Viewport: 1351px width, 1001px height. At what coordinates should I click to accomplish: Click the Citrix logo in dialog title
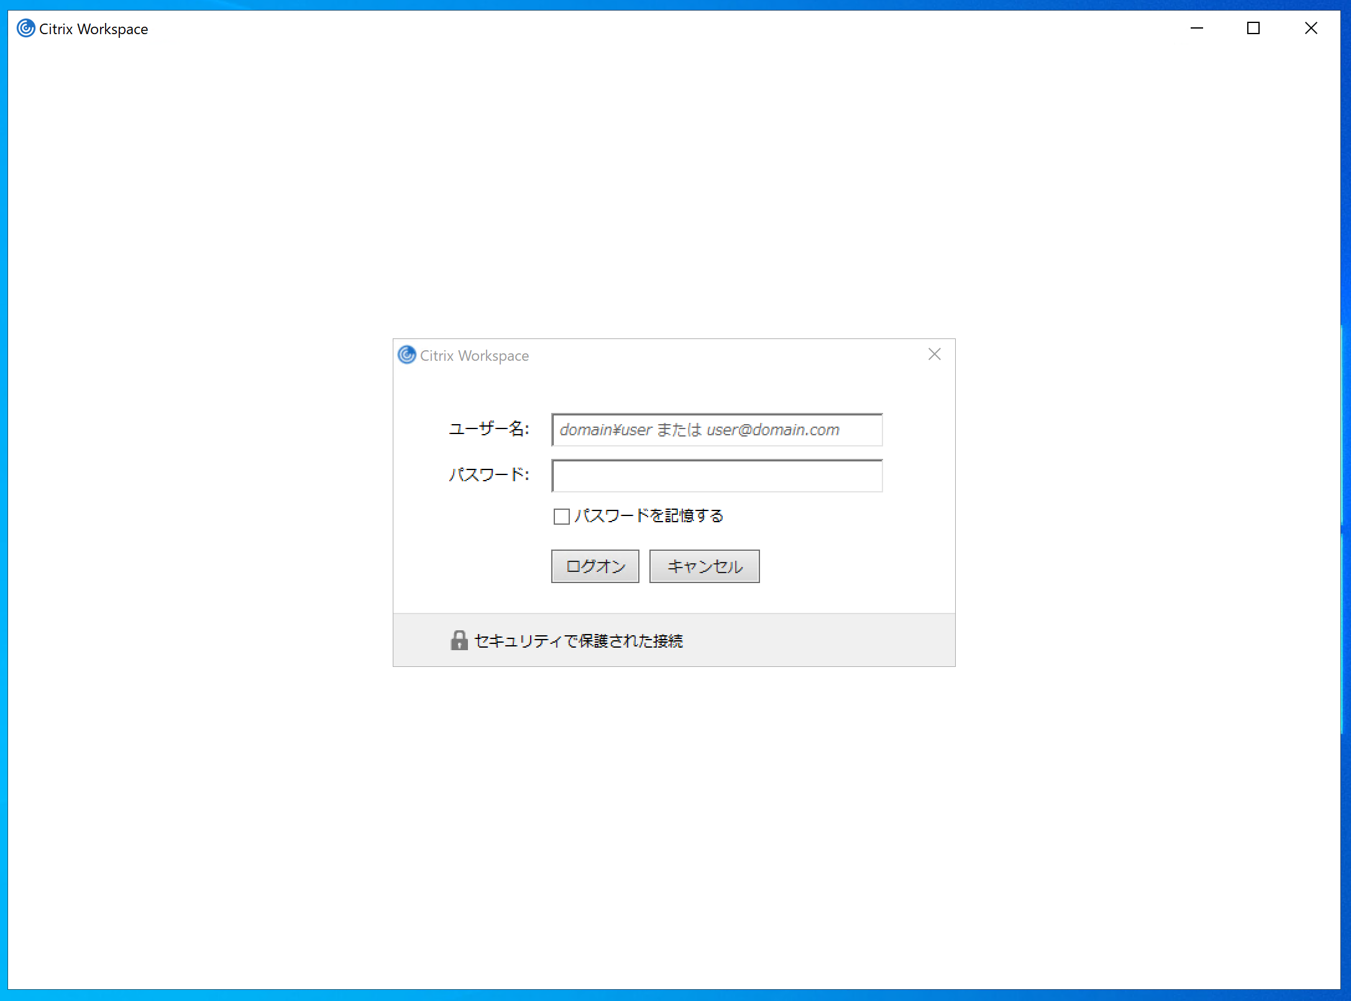tap(406, 355)
